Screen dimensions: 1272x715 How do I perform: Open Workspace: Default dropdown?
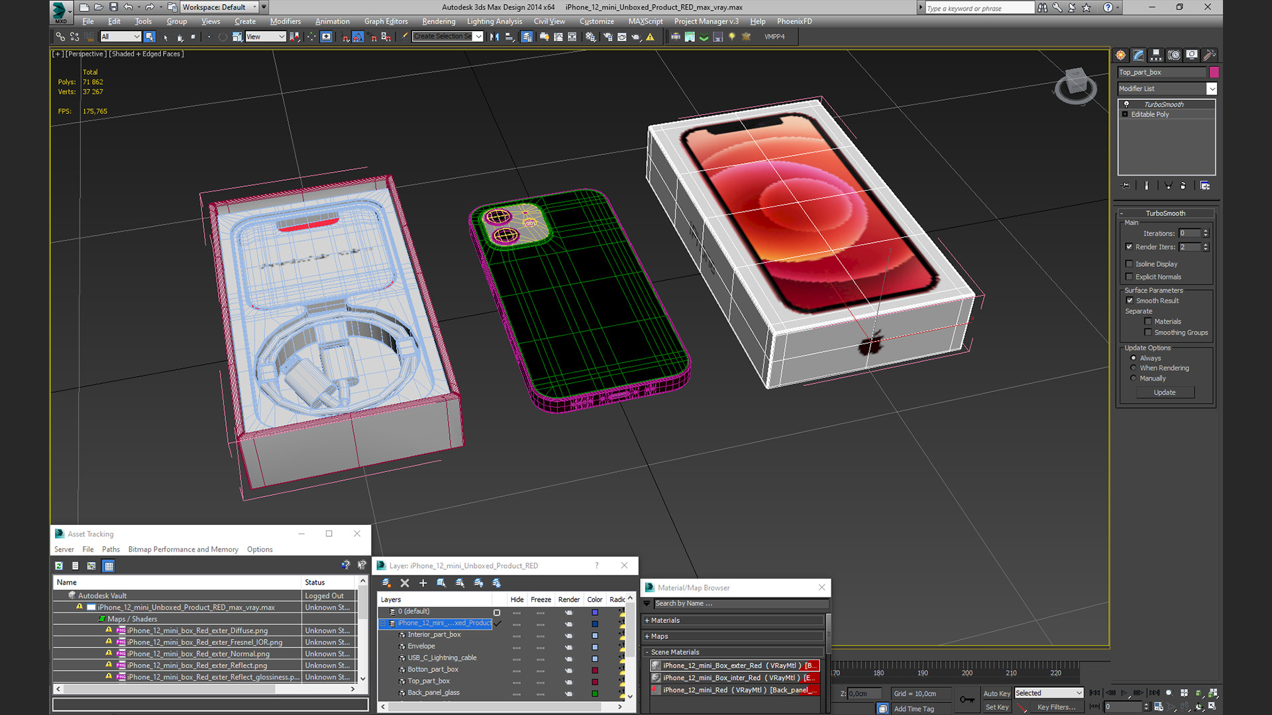[219, 7]
